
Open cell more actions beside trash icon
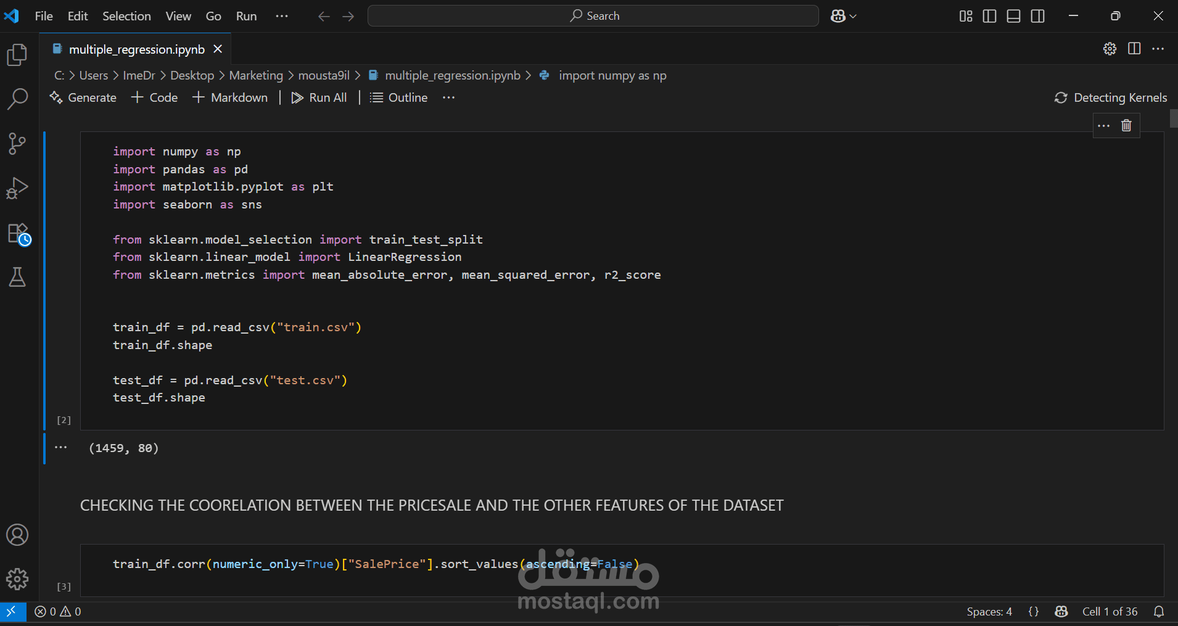(1104, 126)
